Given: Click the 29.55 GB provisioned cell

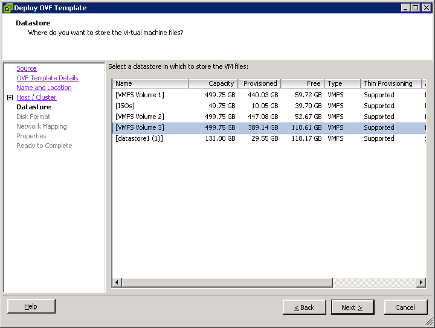Looking at the screenshot, I should (x=265, y=138).
